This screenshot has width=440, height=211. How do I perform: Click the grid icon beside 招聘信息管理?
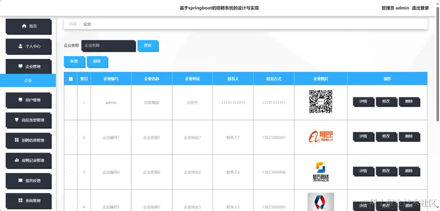17,140
